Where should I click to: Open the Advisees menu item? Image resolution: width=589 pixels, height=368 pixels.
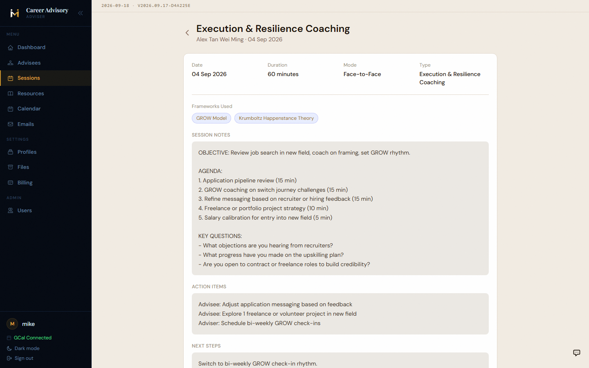tap(46, 63)
